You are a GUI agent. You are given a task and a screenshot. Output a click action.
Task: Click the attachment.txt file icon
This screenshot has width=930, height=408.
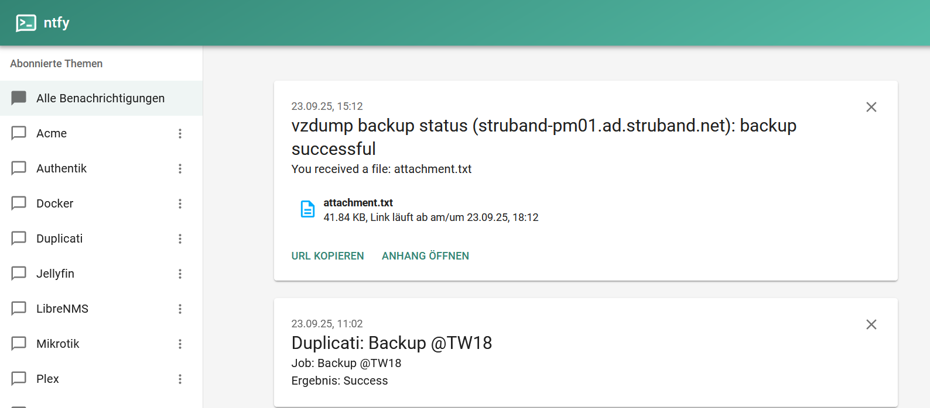click(x=307, y=209)
